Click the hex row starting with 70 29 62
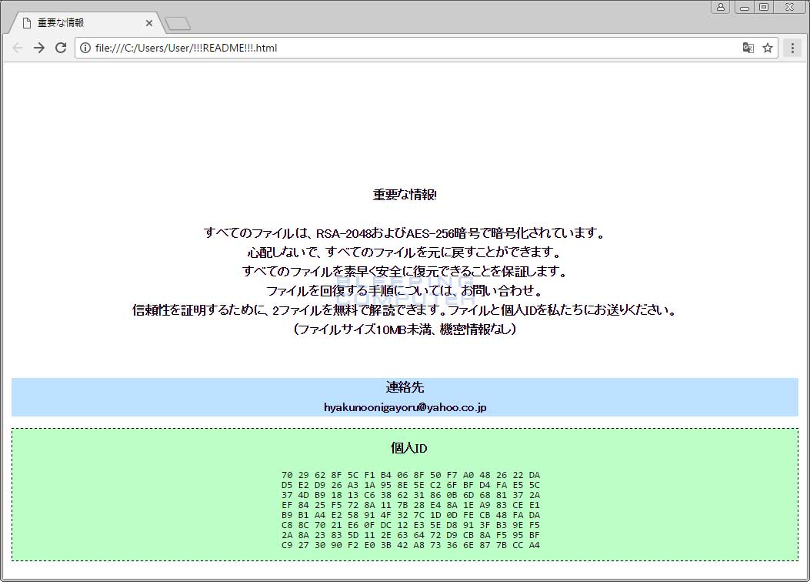The image size is (810, 582). pyautogui.click(x=411, y=475)
